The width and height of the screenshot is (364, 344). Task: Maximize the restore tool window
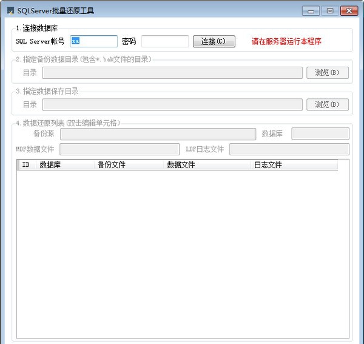[330, 11]
